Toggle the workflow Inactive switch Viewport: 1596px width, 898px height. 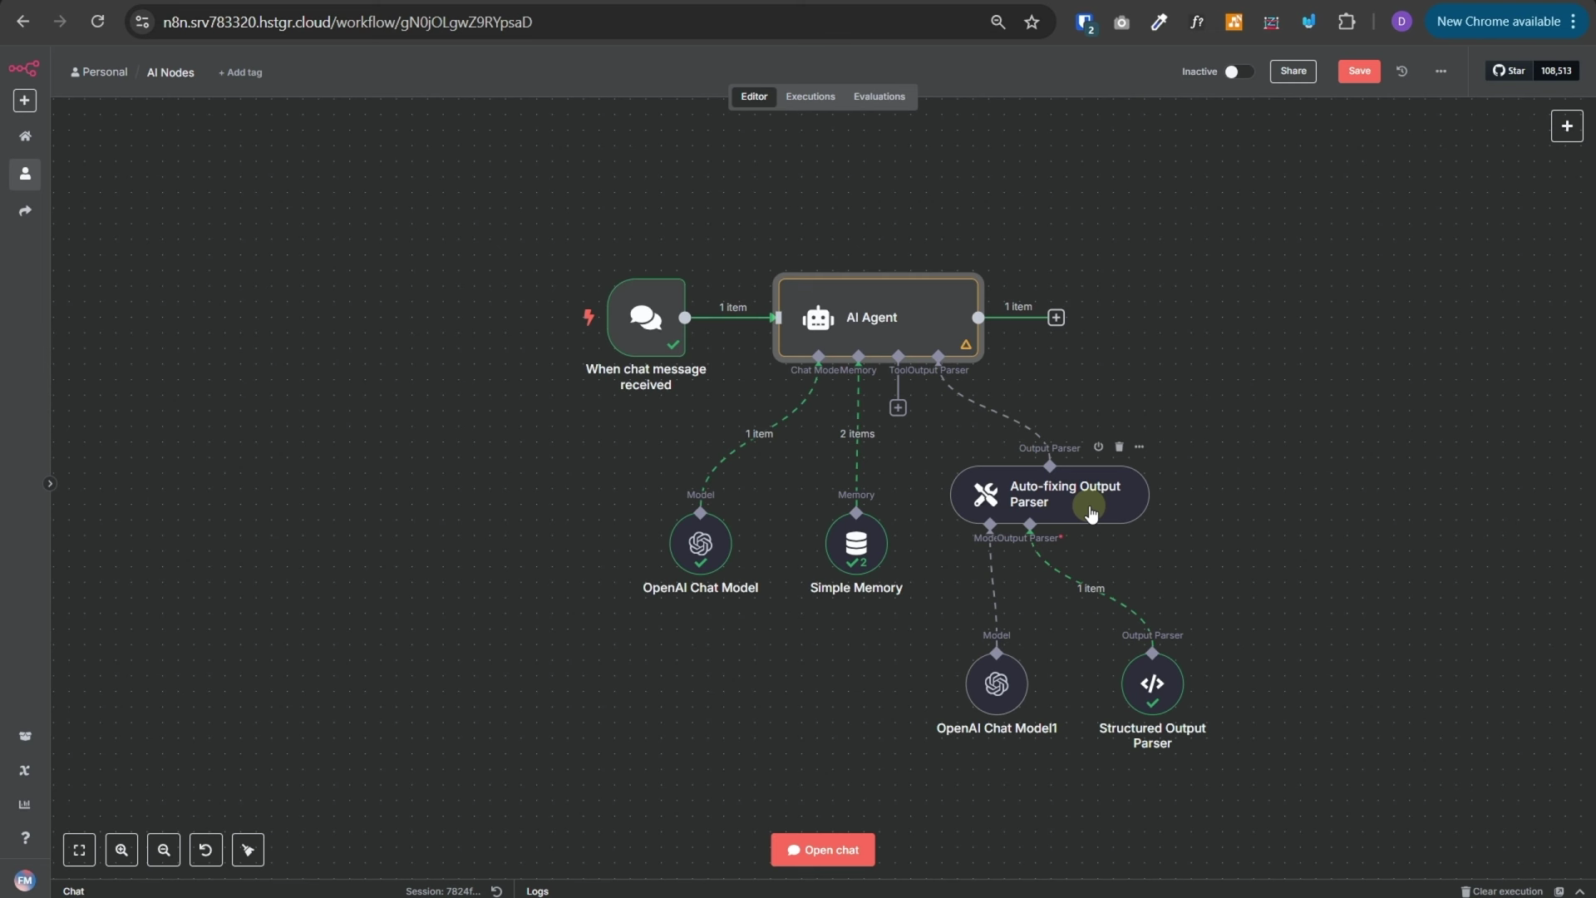1237,72
